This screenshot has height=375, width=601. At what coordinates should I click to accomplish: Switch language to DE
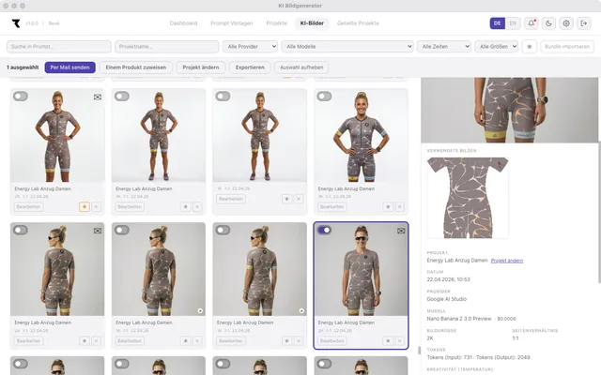point(497,23)
